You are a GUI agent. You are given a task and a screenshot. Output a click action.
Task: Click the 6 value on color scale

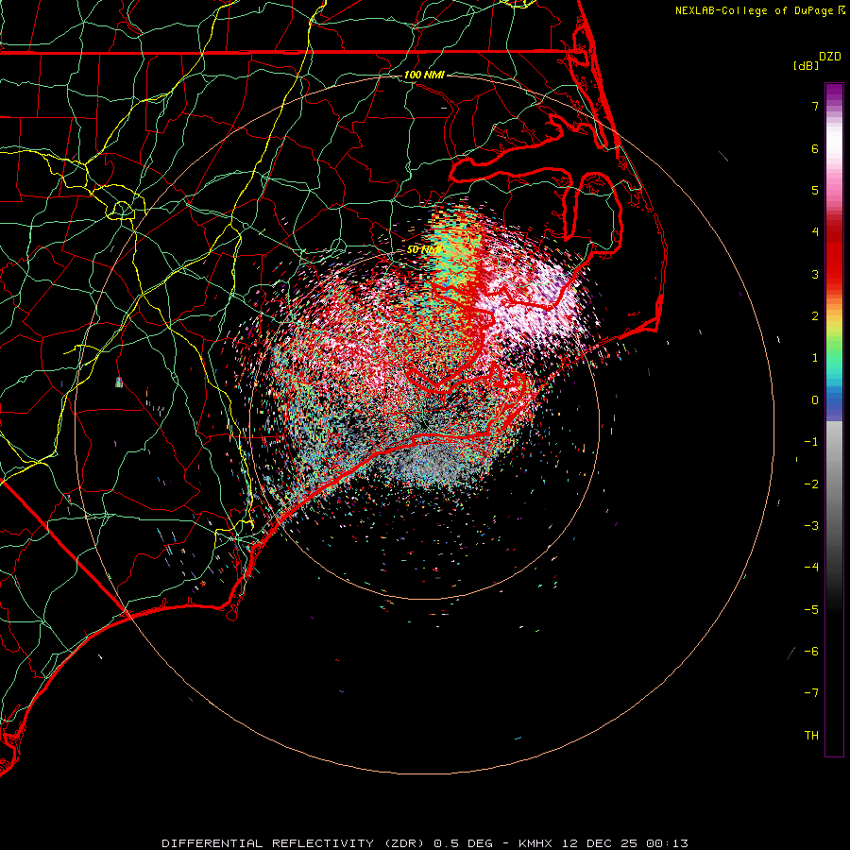815,148
